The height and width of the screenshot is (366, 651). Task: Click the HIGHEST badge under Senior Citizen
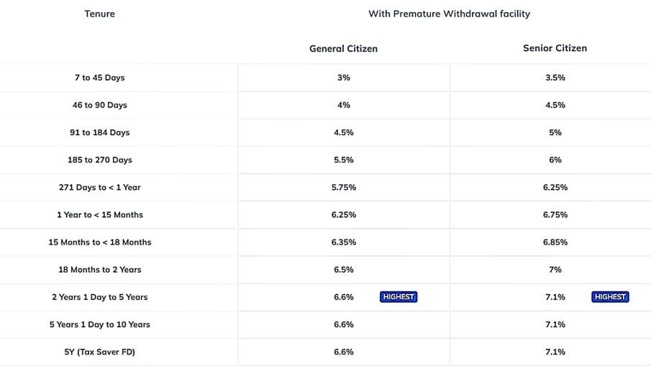tap(610, 297)
